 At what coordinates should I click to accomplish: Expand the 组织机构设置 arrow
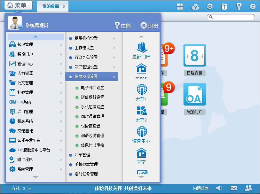click(x=114, y=38)
